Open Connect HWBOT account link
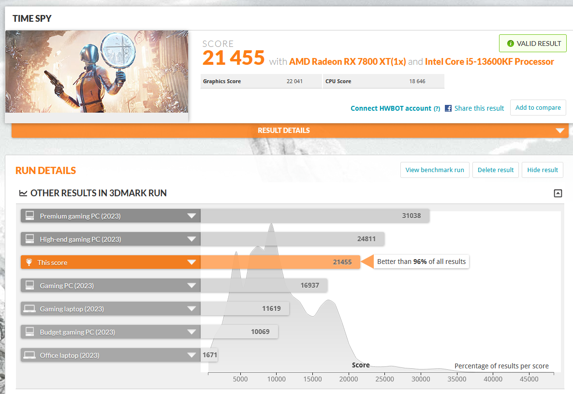This screenshot has width=573, height=394. pyautogui.click(x=391, y=109)
